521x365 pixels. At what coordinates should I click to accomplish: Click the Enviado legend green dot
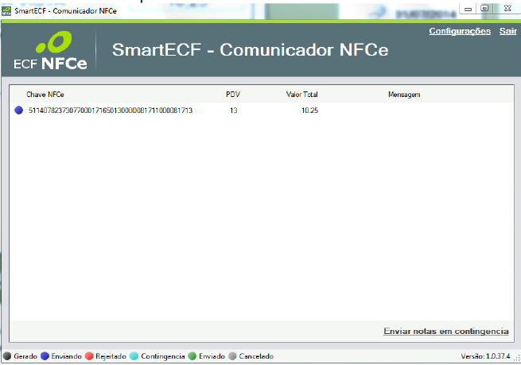[192, 356]
